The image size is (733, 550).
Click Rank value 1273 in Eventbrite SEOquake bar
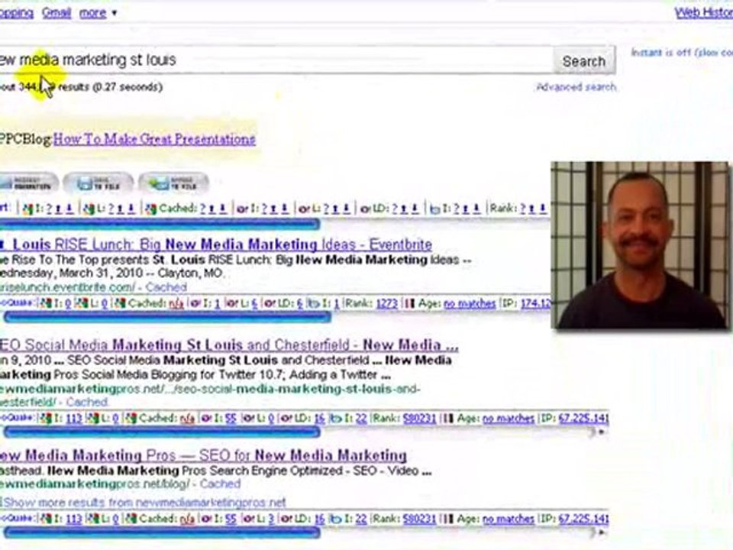click(386, 303)
